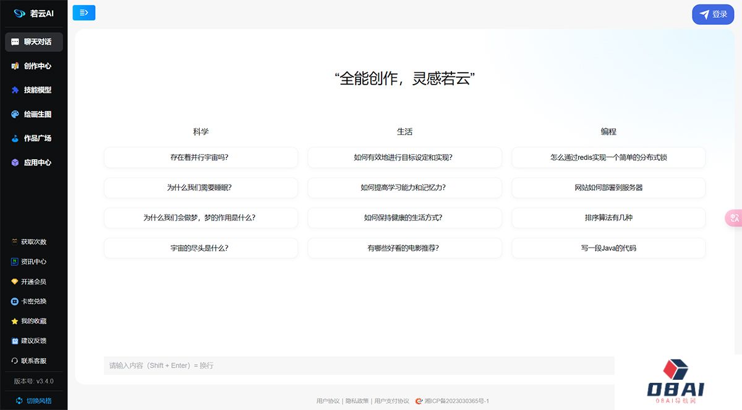Screen dimensions: 742x410
Task: Click the 若云AI logo icon
Action: pos(19,13)
